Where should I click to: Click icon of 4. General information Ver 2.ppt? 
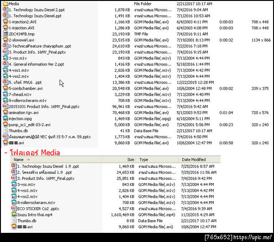(x=5, y=64)
